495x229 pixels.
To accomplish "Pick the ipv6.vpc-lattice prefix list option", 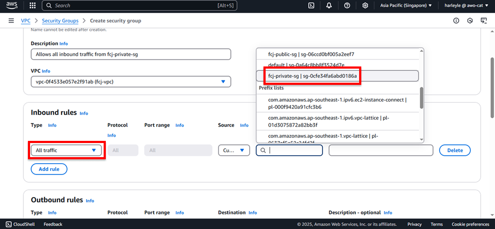I will (337, 121).
